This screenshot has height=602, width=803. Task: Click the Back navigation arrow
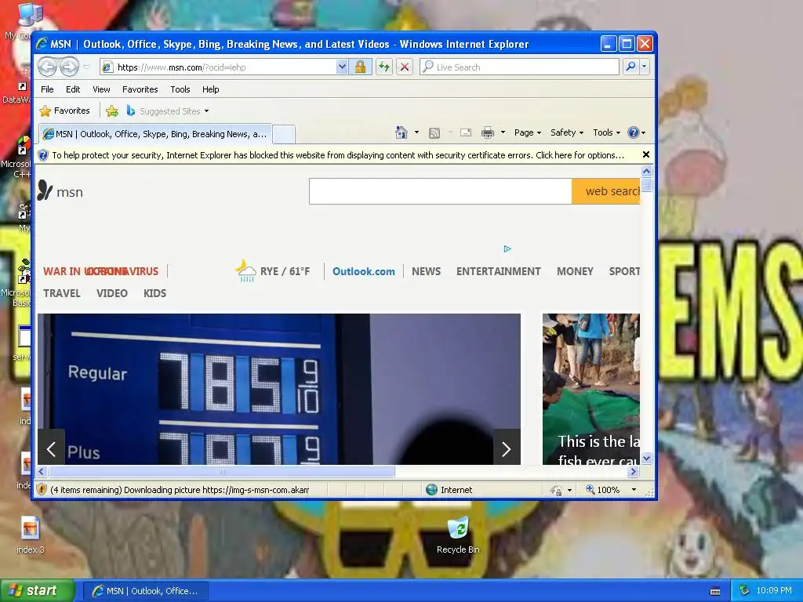(48, 67)
